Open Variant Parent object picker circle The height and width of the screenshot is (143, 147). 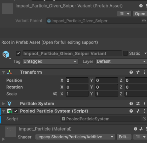point(144,21)
